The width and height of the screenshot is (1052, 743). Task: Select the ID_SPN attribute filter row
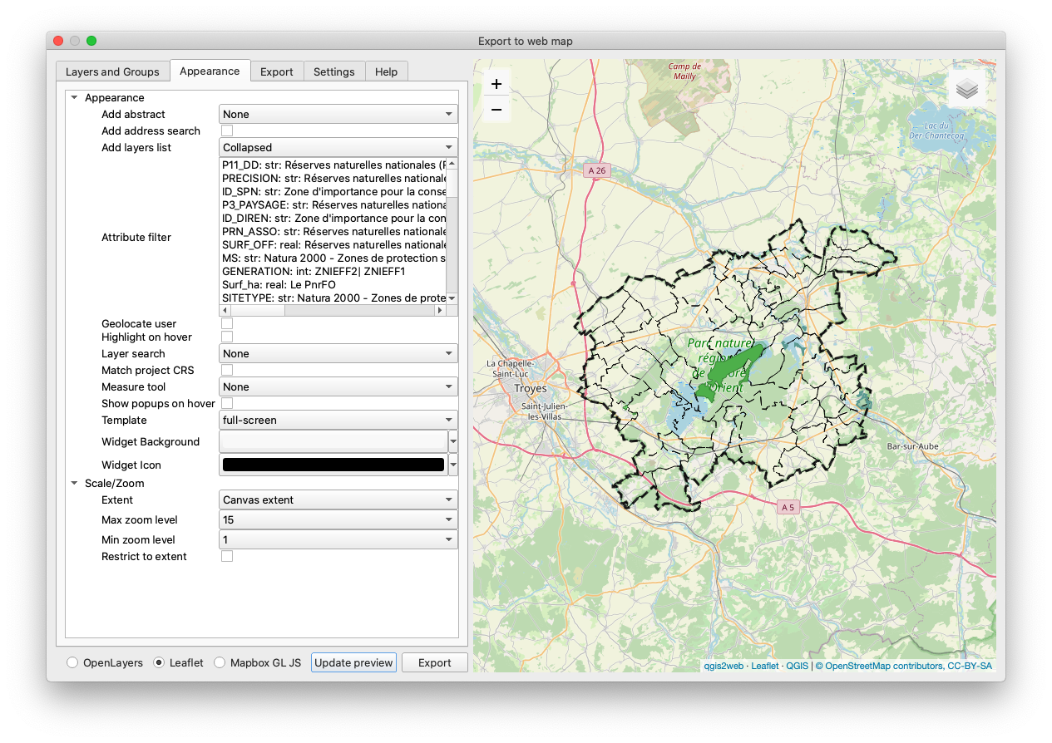click(x=333, y=191)
